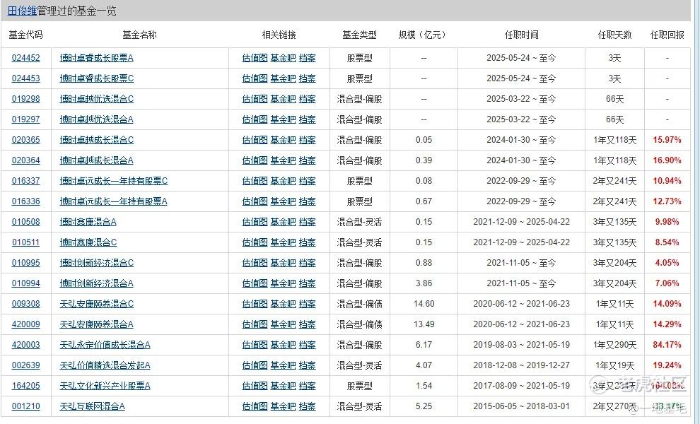Open 估值图 link for fund 020365

[x=255, y=140]
